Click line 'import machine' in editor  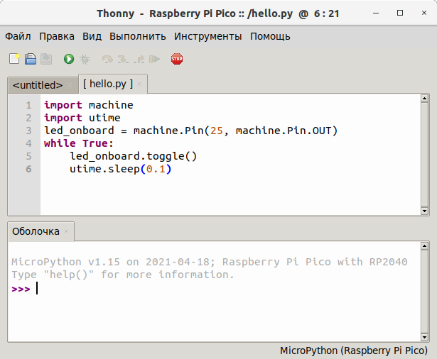[89, 105]
